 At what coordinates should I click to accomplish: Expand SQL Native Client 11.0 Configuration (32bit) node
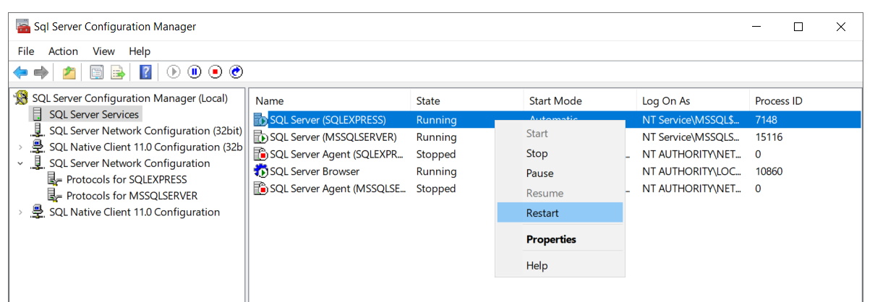[x=20, y=147]
